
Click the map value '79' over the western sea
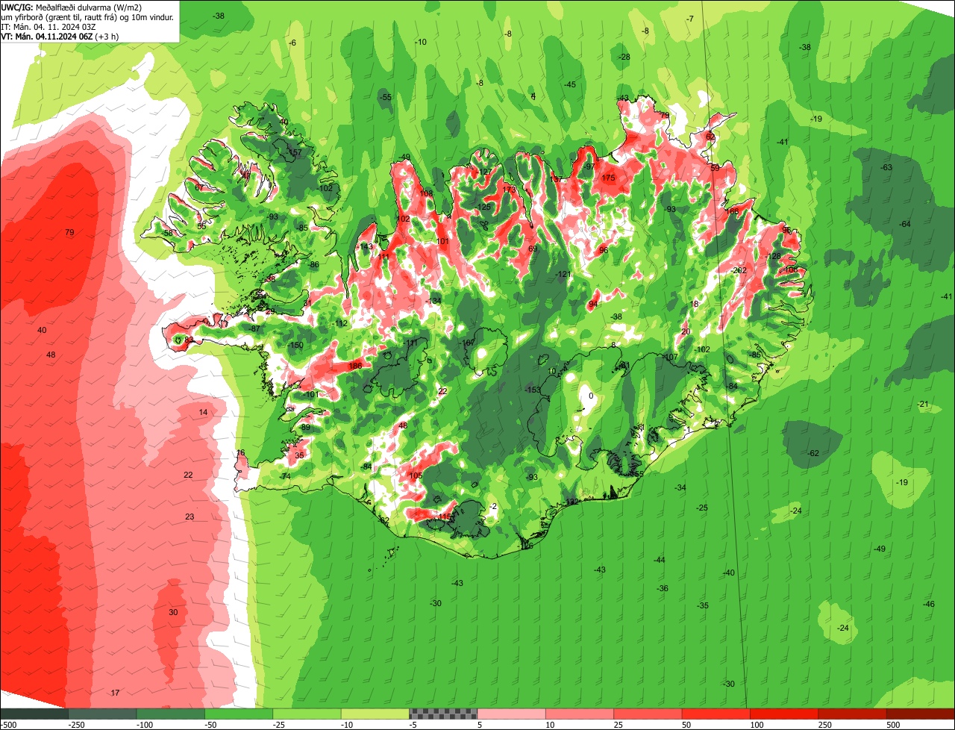(69, 233)
